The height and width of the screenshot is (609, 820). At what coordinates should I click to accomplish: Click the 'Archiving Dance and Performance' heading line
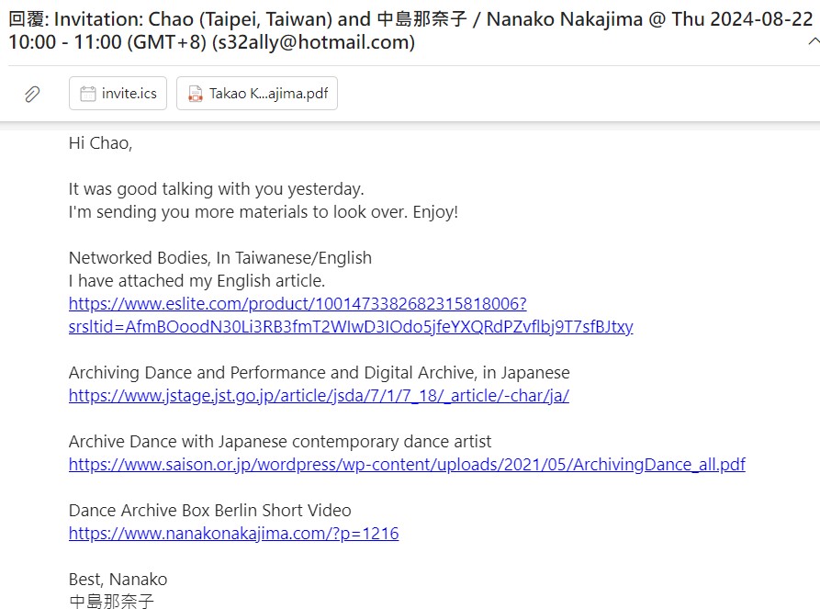[x=319, y=373]
